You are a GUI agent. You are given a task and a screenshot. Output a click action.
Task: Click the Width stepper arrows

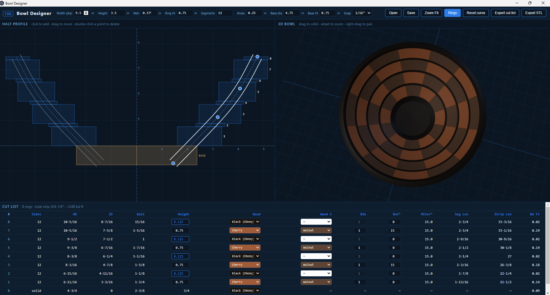(86, 13)
